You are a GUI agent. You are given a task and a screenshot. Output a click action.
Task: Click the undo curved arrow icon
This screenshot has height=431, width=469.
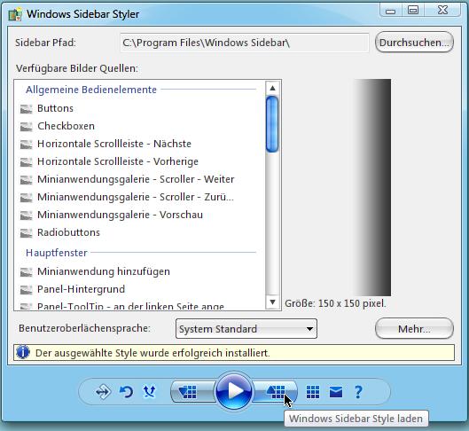pyautogui.click(x=126, y=391)
